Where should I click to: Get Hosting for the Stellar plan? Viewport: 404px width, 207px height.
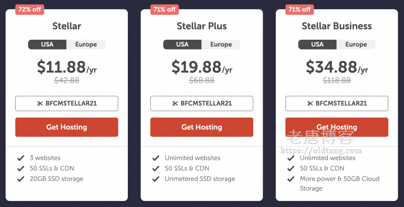point(67,127)
